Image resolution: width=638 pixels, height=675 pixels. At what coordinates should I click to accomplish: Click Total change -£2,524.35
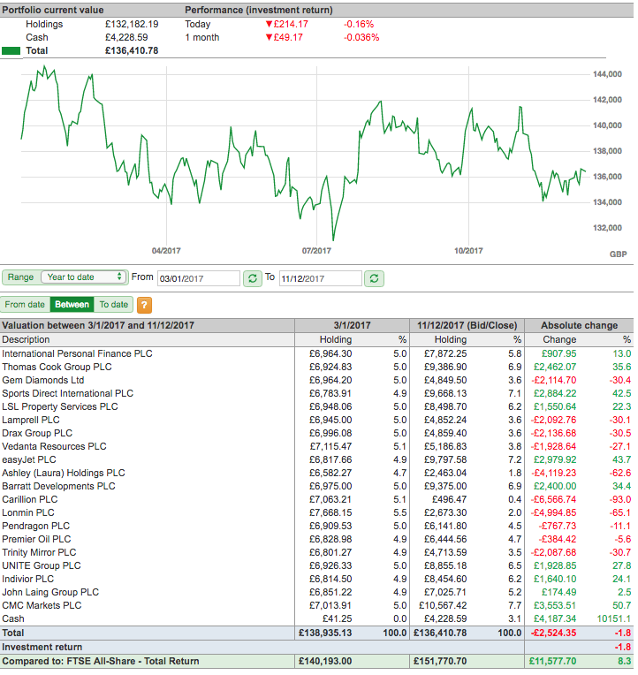554,633
